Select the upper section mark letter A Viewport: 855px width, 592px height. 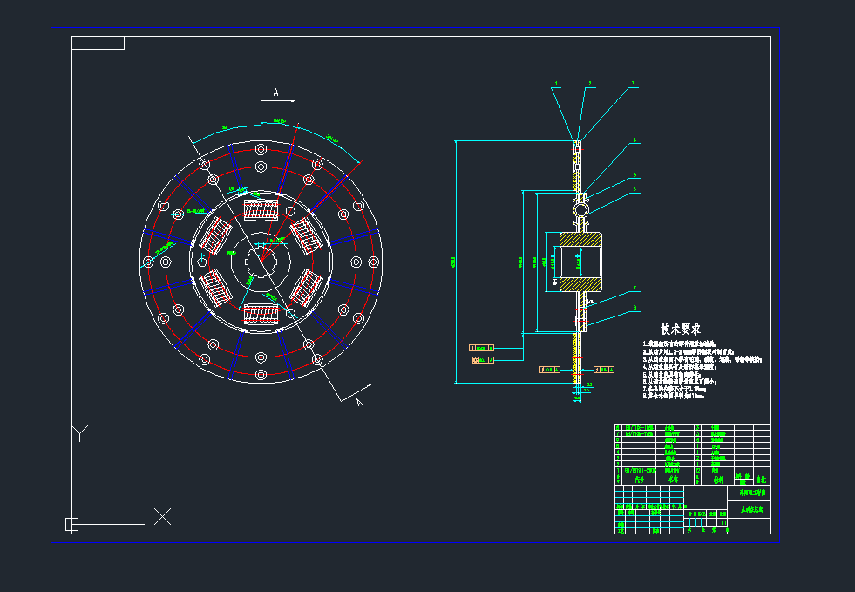click(276, 92)
